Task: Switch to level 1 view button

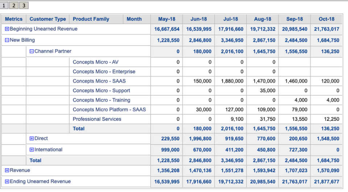Action: click(4, 5)
